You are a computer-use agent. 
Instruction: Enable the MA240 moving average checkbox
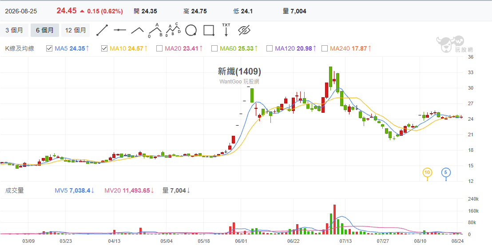click(325, 48)
